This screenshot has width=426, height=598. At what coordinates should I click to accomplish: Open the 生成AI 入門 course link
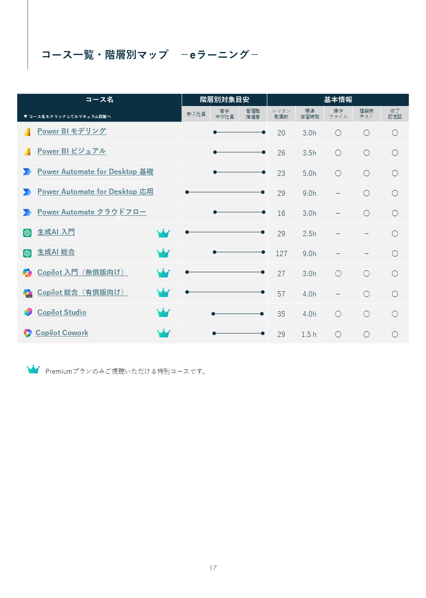coord(56,232)
